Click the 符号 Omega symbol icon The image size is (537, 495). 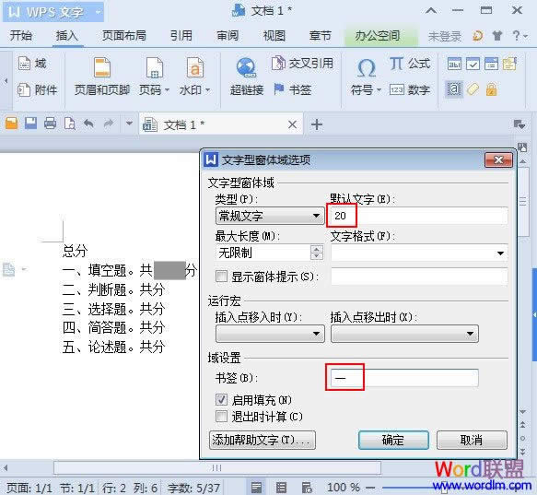pyautogui.click(x=366, y=67)
